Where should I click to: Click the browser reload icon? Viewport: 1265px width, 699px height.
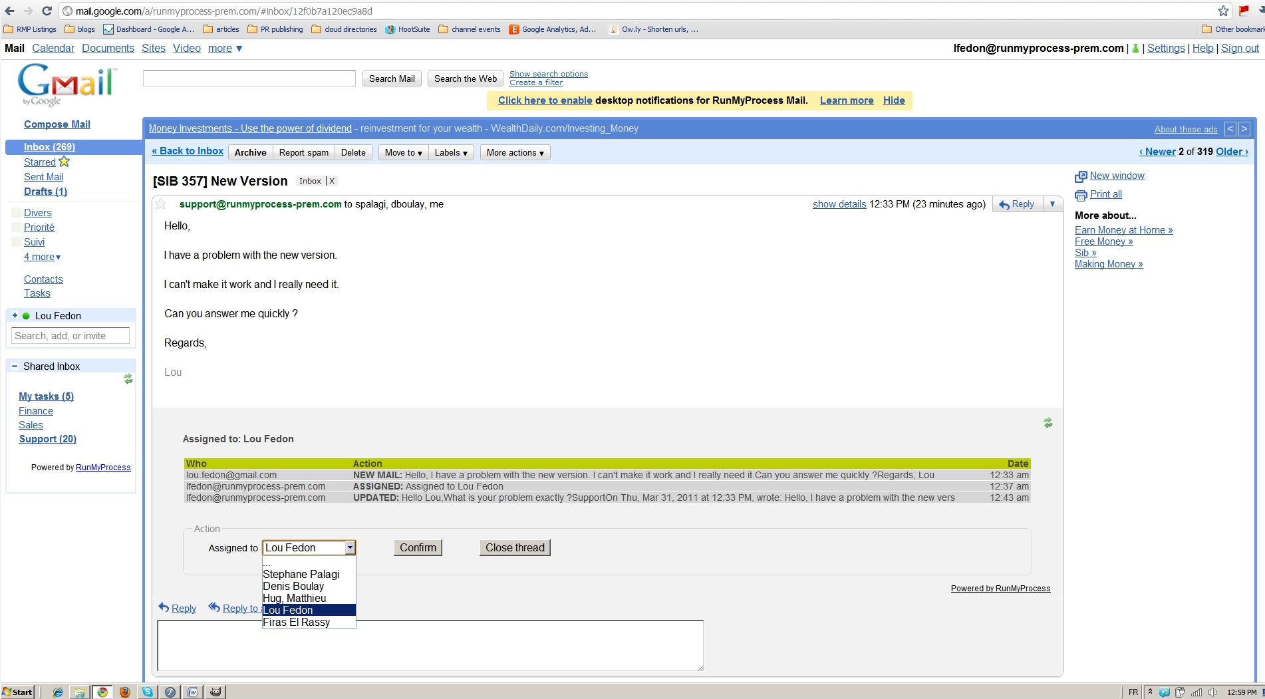coord(47,11)
